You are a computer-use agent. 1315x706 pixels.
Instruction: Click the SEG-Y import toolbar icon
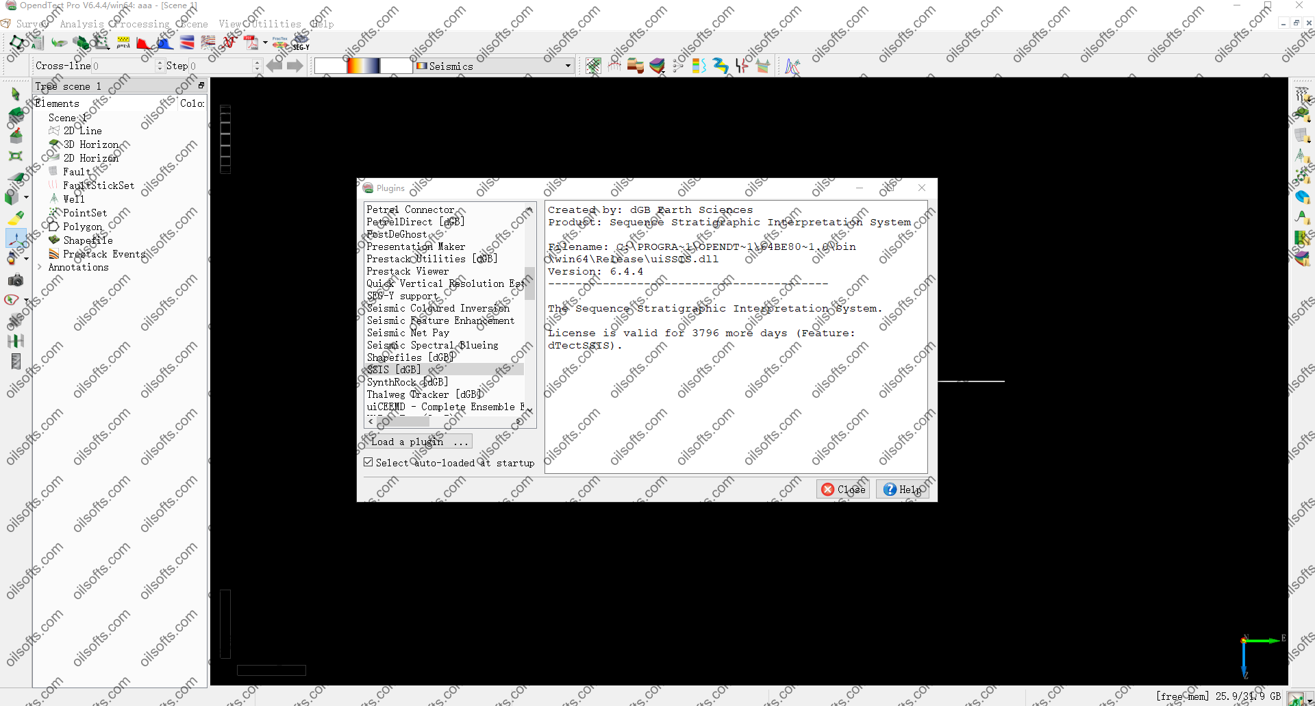tap(301, 42)
